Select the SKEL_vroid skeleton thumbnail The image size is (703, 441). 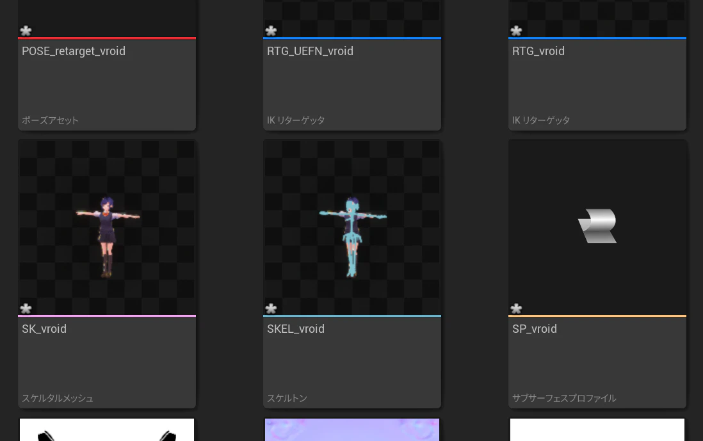tap(352, 228)
